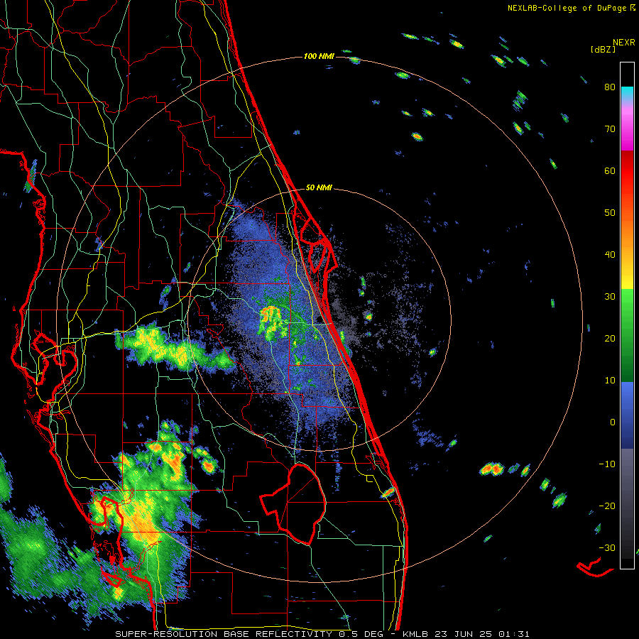
Task: Click the 40 value on the dBZ scale
Action: [x=610, y=255]
